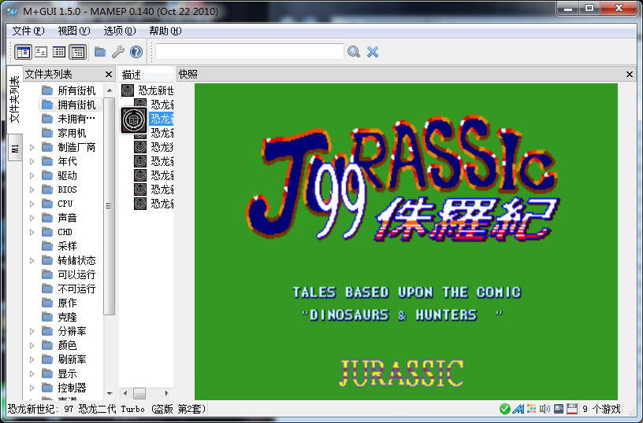Open the 帮助(H) menu
The width and height of the screenshot is (643, 423).
(165, 31)
